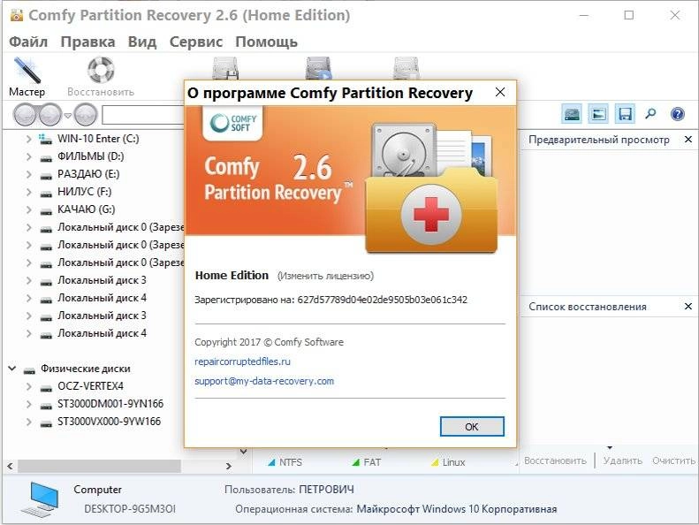The image size is (699, 525).
Task: Click the tree vertical scroll down arrow
Action: pyautogui.click(x=243, y=452)
